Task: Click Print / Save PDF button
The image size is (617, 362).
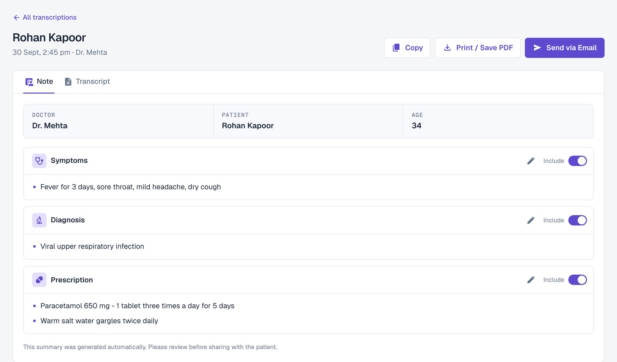Action: (x=478, y=48)
